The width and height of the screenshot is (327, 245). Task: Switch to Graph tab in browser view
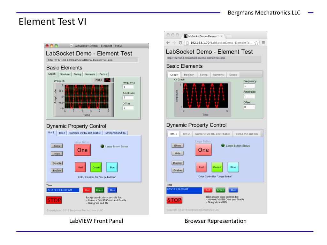coord(174,75)
